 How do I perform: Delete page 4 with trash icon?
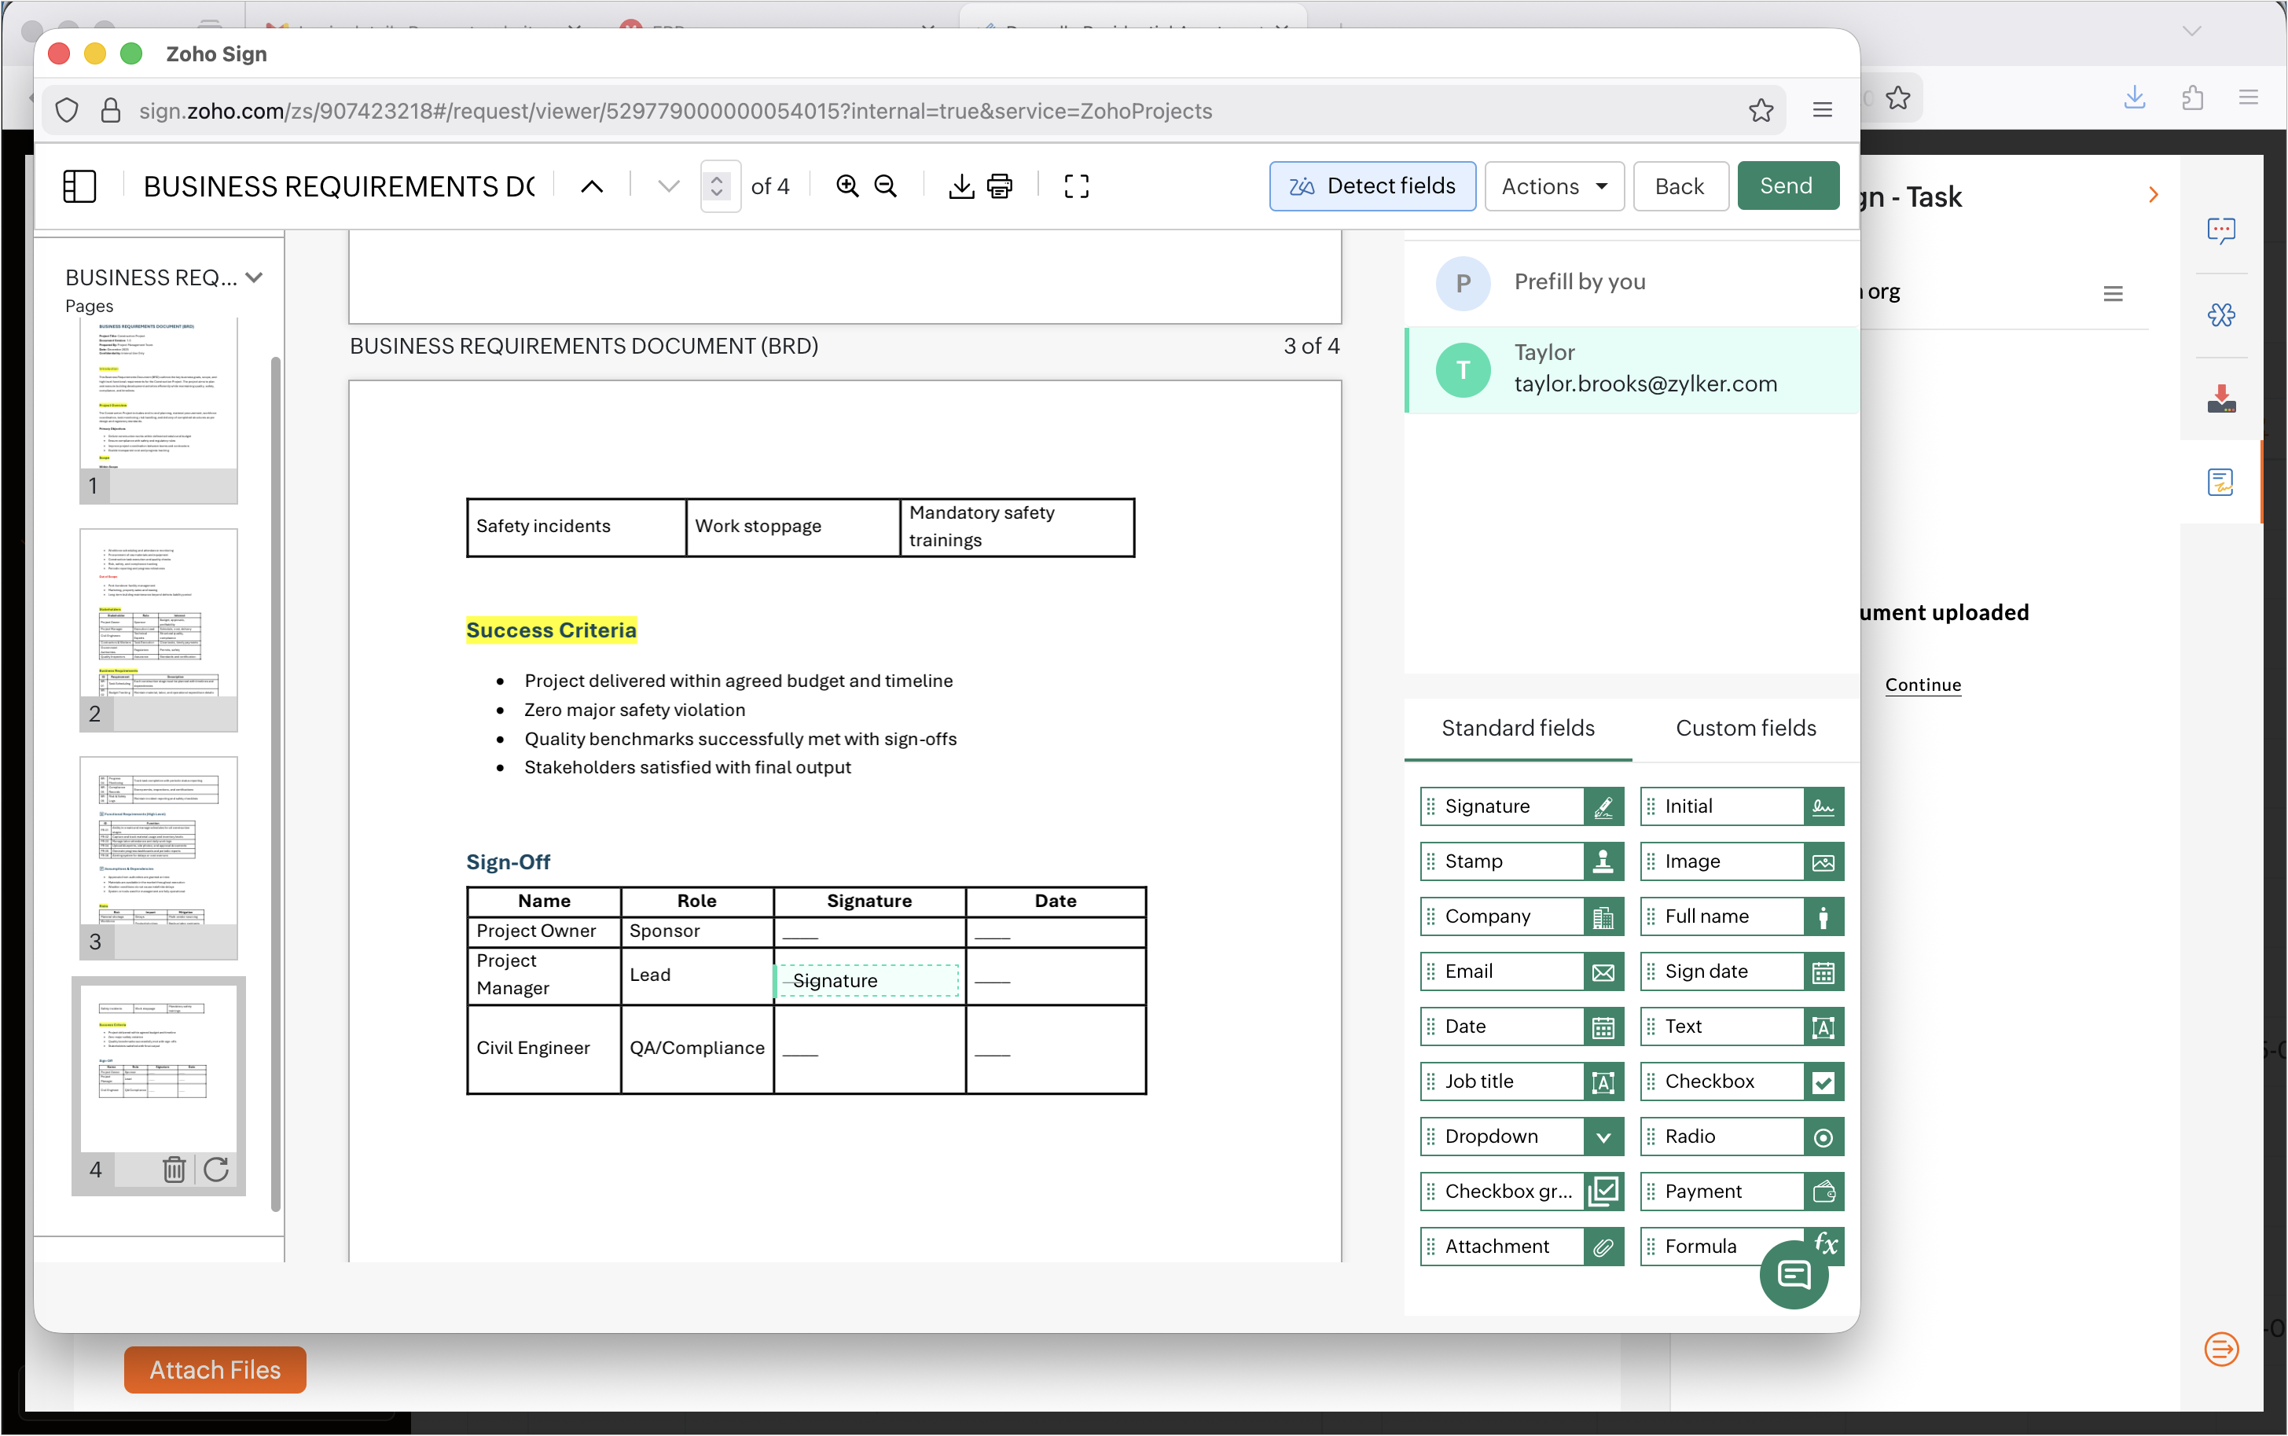(173, 1169)
